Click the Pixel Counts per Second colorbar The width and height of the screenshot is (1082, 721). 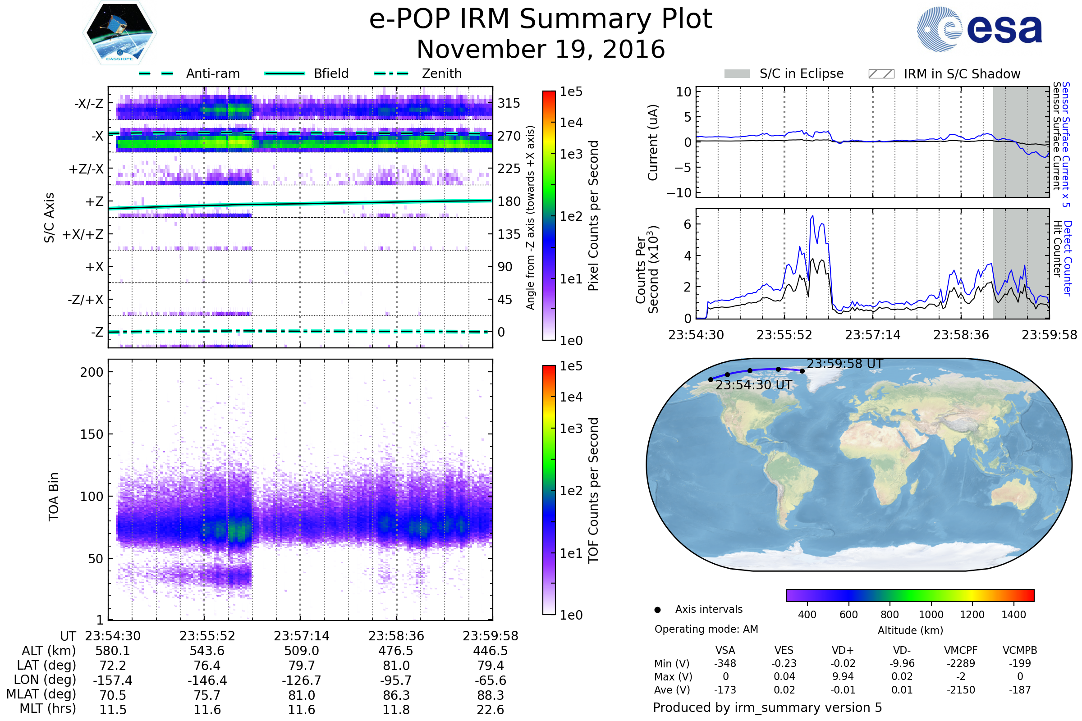point(549,215)
